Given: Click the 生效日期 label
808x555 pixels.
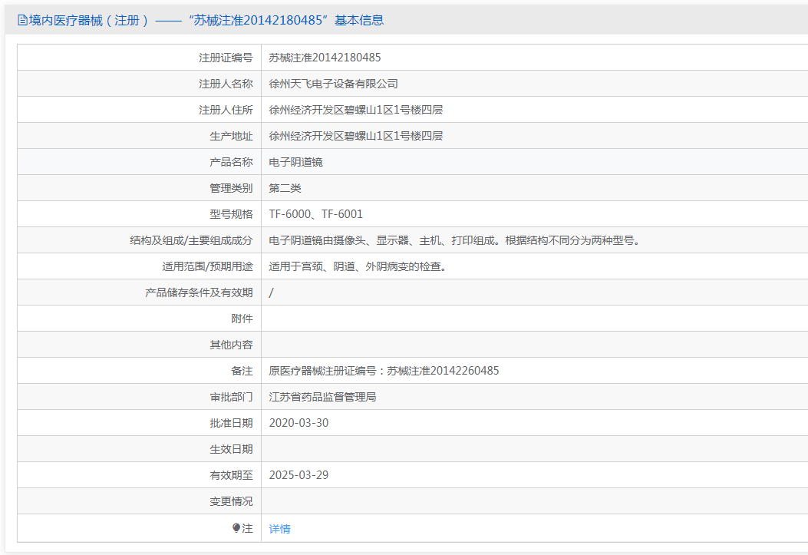Looking at the screenshot, I should coord(232,449).
